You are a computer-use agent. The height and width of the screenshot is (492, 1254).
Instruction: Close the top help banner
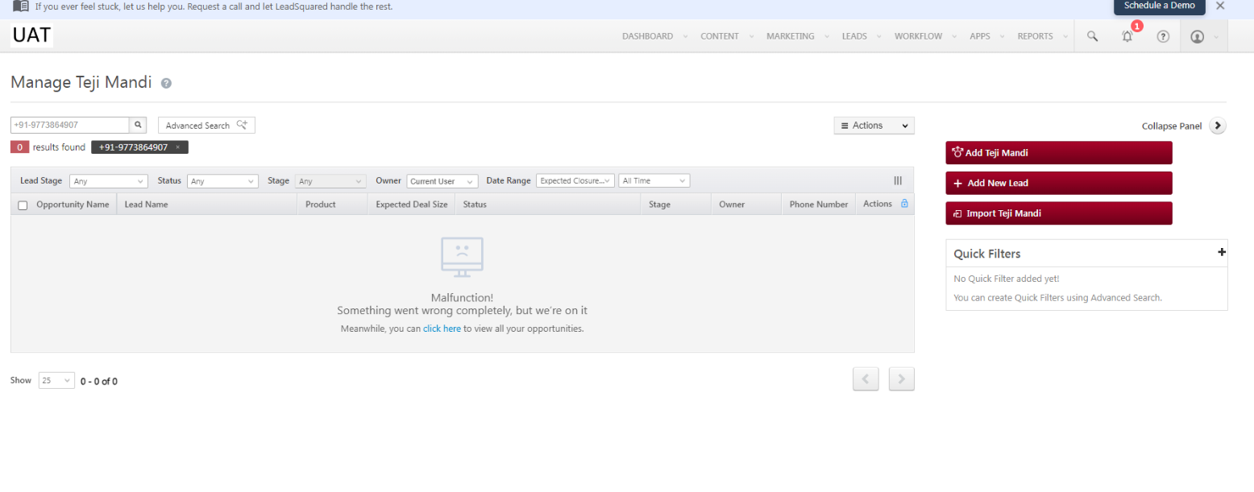(1220, 6)
